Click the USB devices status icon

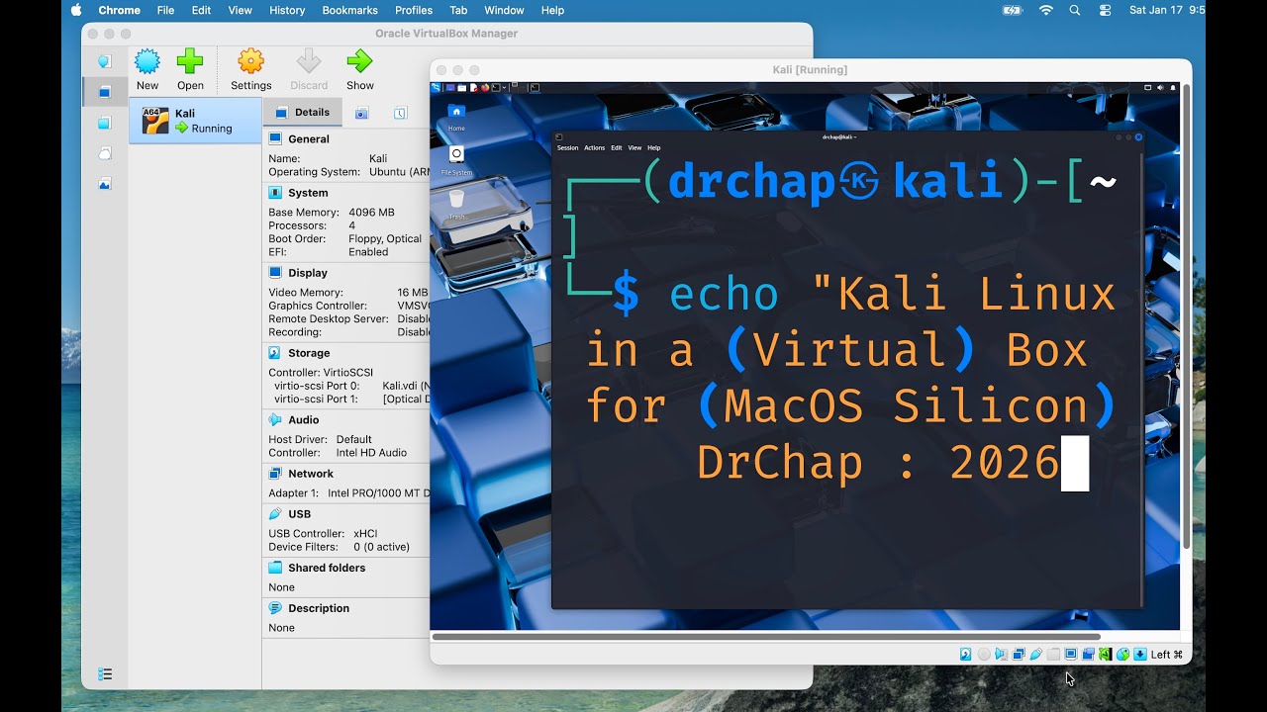point(1035,655)
